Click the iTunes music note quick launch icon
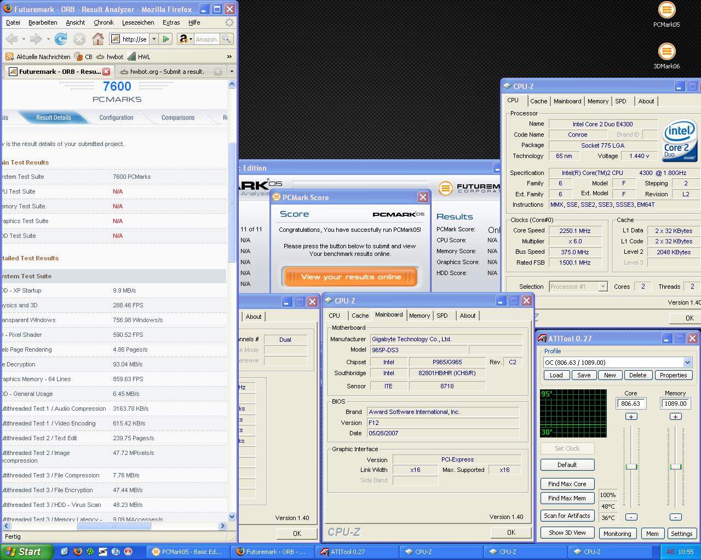 [116, 552]
